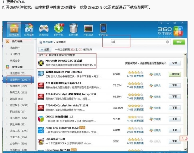Open the 软件宝库 toolbar icon
Image resolution: width=194 pixels, height=153 pixels.
click(14, 29)
